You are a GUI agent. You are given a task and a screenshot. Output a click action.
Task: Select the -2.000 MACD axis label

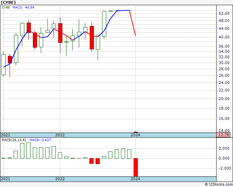tap(224, 168)
